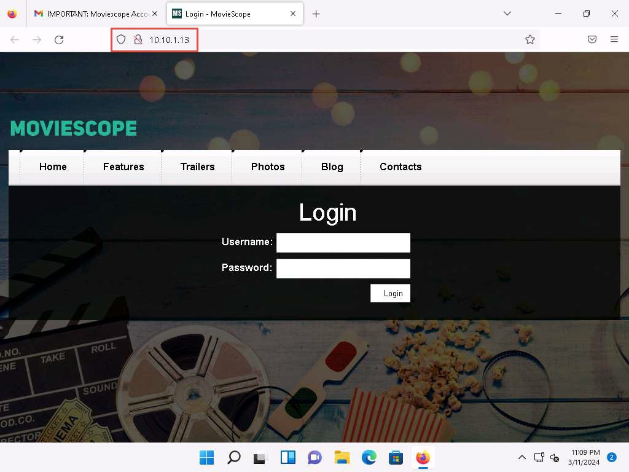Screen dimensions: 629x472
Task: Click into the Password field
Action: (x=343, y=269)
